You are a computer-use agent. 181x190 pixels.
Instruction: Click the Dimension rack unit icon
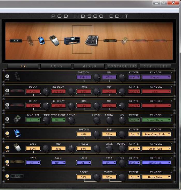pos(17,162)
